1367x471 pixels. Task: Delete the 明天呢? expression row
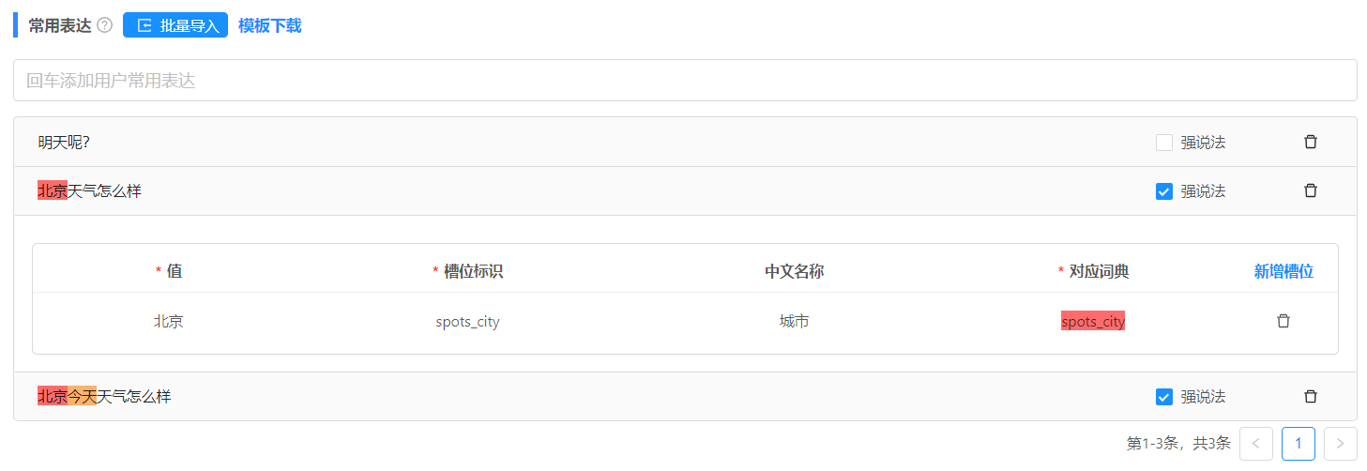pos(1311,142)
